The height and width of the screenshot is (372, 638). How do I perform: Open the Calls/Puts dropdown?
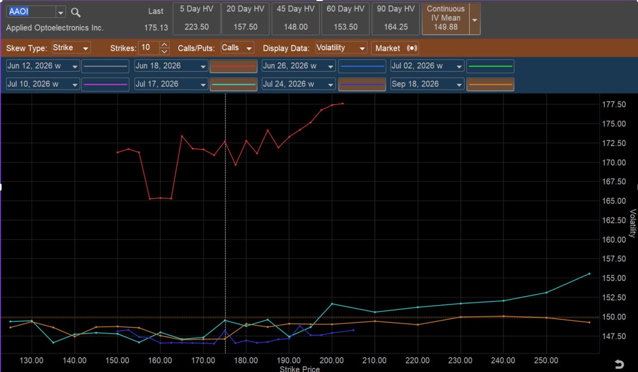point(237,48)
